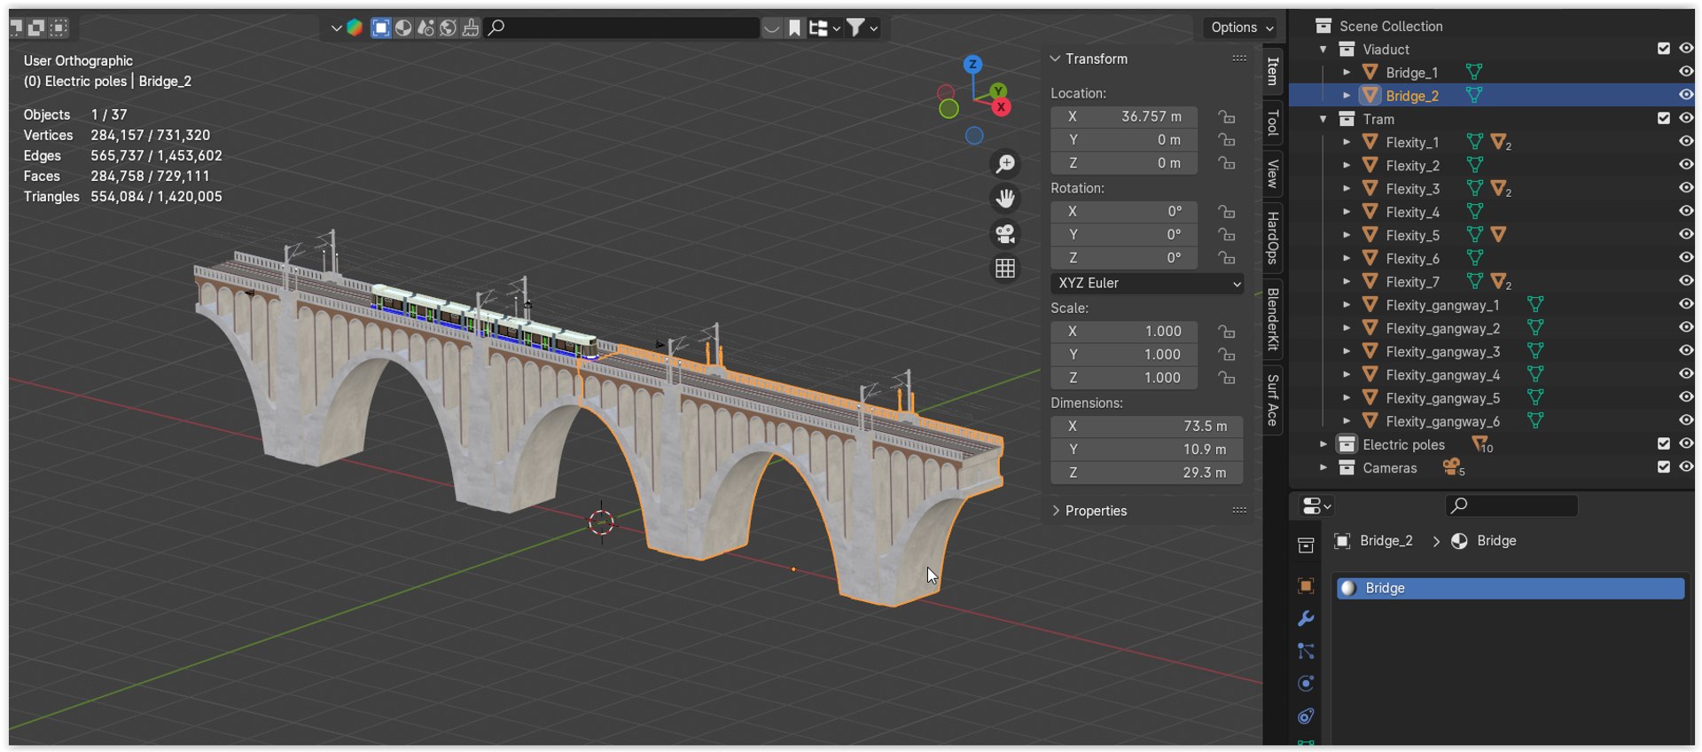Activate the pan hand viewport icon
This screenshot has width=1702, height=752.
[1005, 199]
